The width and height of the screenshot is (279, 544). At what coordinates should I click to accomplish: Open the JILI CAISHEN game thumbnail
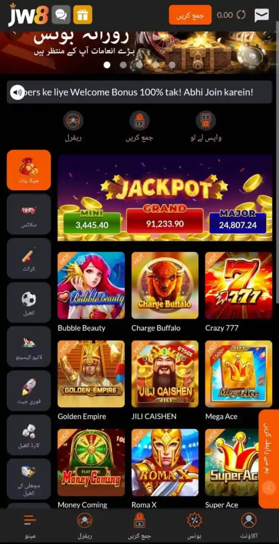(x=165, y=373)
